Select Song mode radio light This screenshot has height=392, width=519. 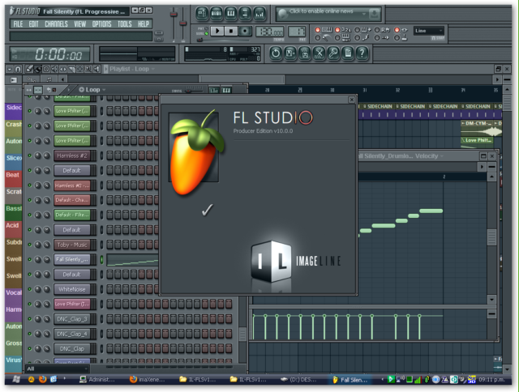point(207,34)
